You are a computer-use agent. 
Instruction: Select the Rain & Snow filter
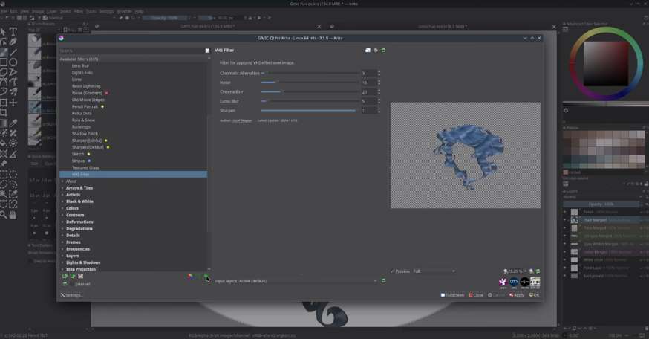83,120
